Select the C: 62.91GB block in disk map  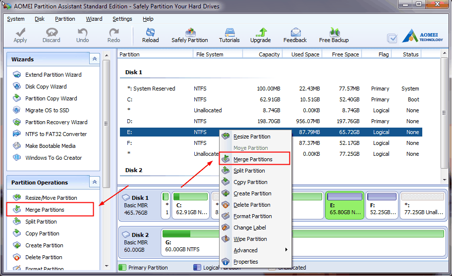190,205
